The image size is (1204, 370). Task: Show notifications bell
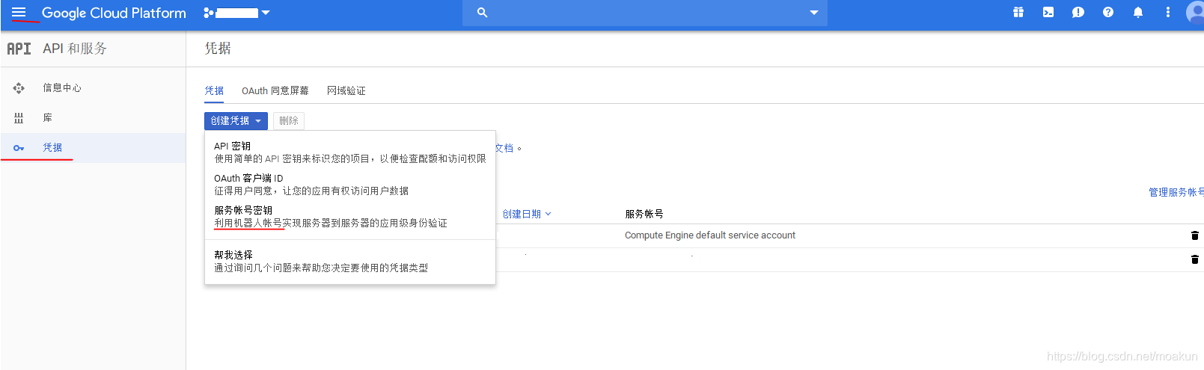(1138, 13)
